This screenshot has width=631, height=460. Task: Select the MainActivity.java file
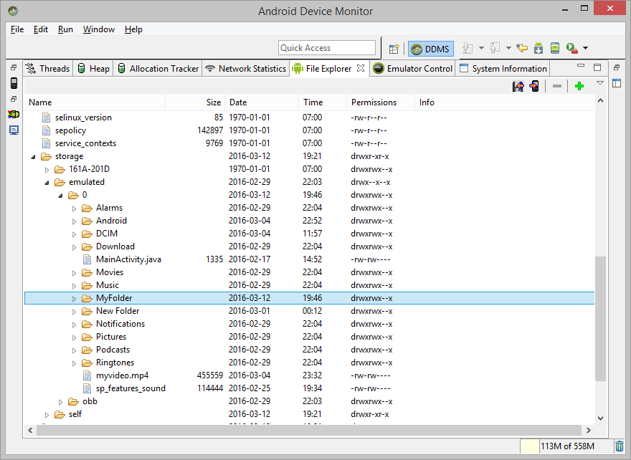[310, 259]
